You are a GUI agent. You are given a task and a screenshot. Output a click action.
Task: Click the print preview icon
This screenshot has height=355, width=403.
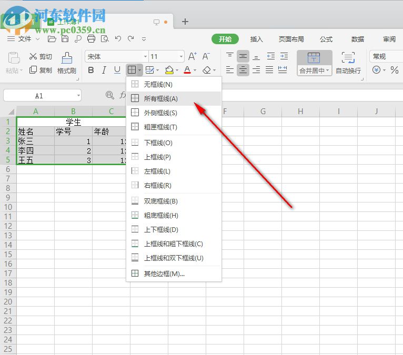105,39
